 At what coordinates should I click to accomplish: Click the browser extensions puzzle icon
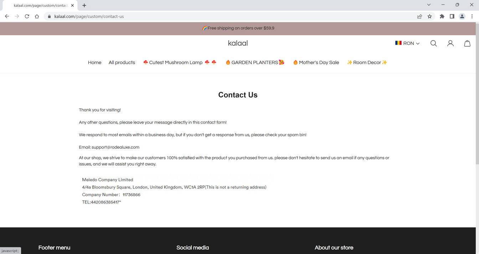point(442,16)
